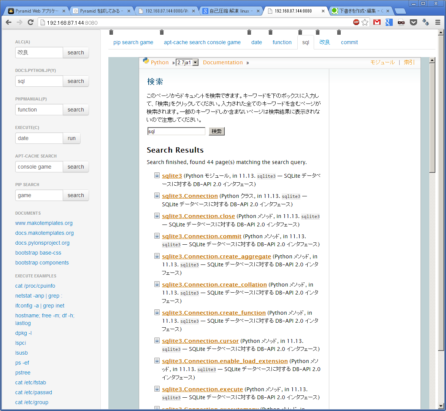Open the Adblock Plus extension icon
Image resolution: width=446 pixels, height=411 pixels.
(x=356, y=22)
